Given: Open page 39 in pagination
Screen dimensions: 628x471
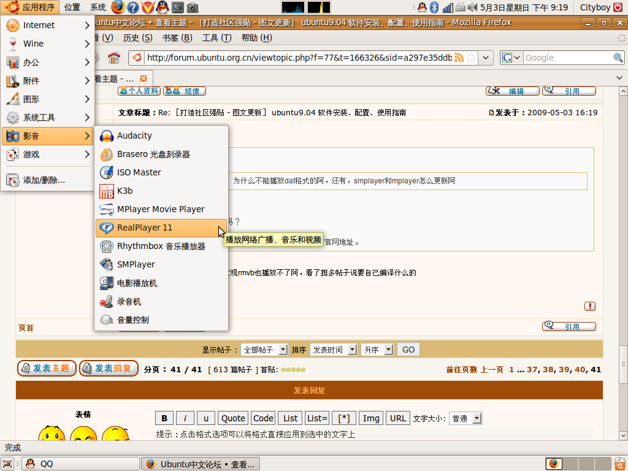Looking at the screenshot, I should 564,370.
